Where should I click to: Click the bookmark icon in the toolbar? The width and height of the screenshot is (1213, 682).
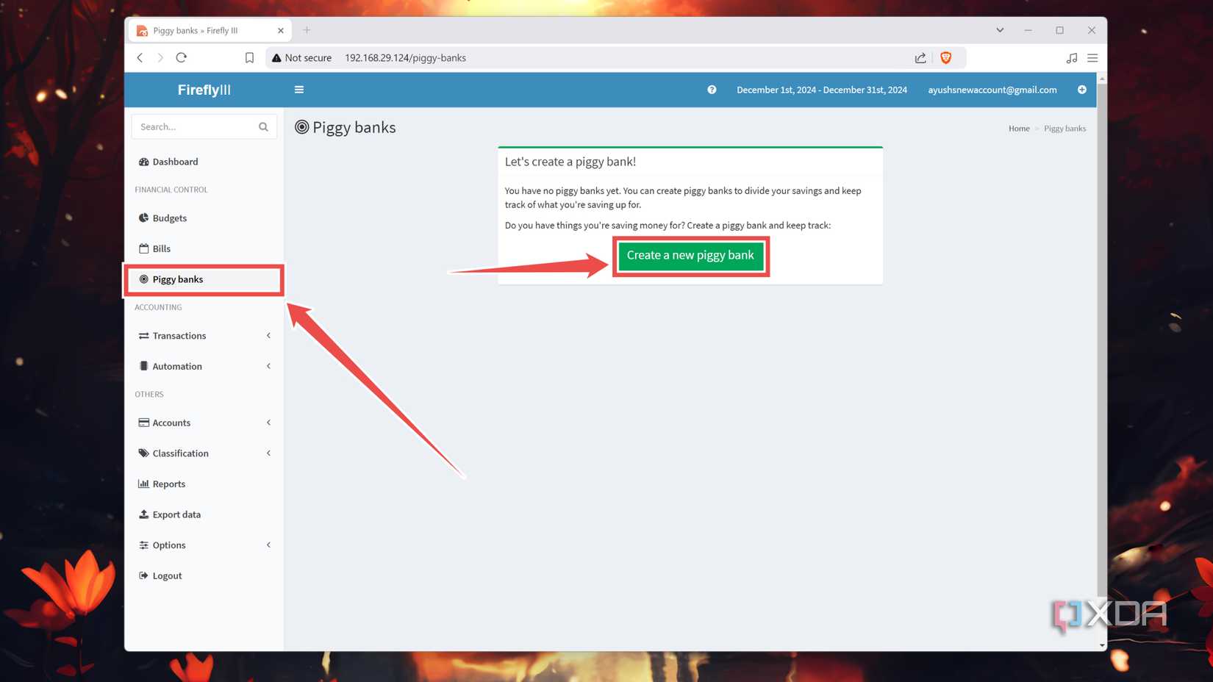click(249, 57)
